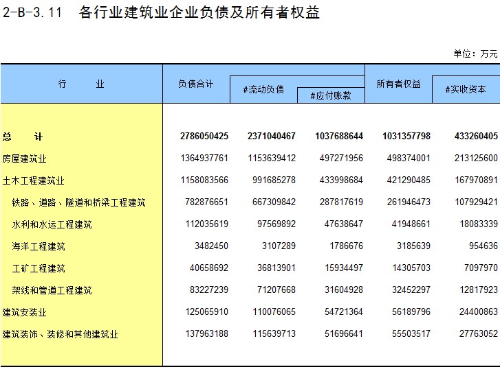Select the "工矿工程建筑" row label

(x=39, y=268)
